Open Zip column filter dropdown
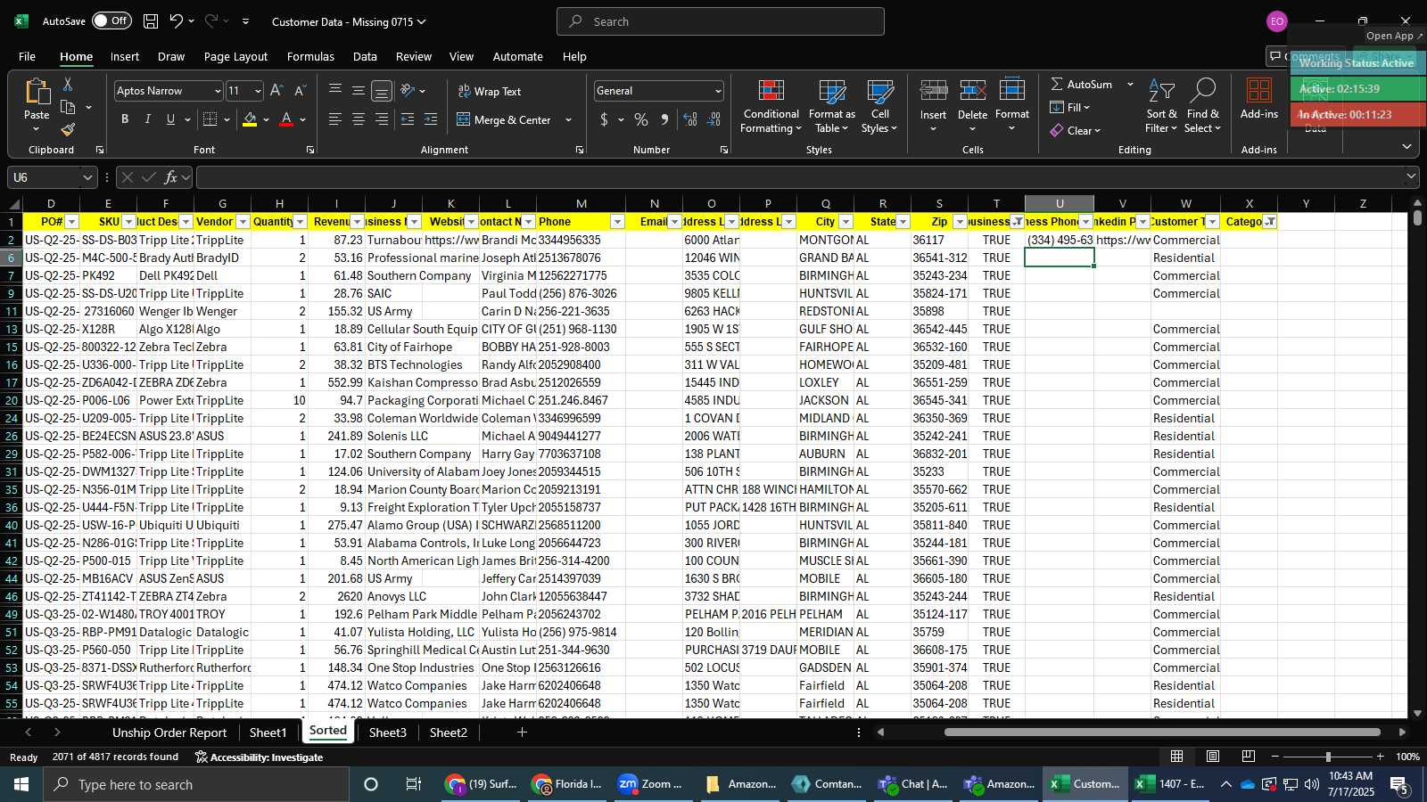The height and width of the screenshot is (802, 1427). (960, 222)
